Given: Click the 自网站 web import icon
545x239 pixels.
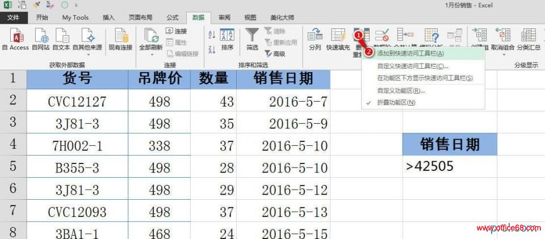Looking at the screenshot, I should 41,35.
